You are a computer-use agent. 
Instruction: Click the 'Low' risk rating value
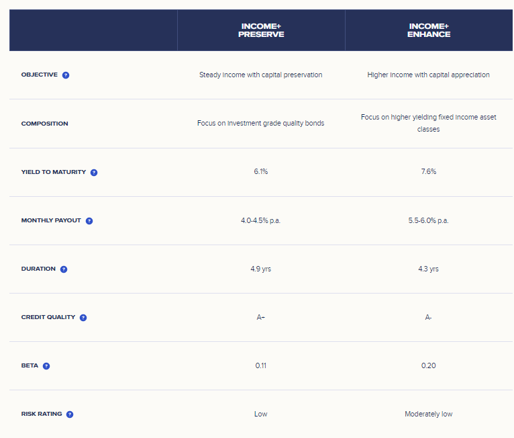tap(260, 414)
